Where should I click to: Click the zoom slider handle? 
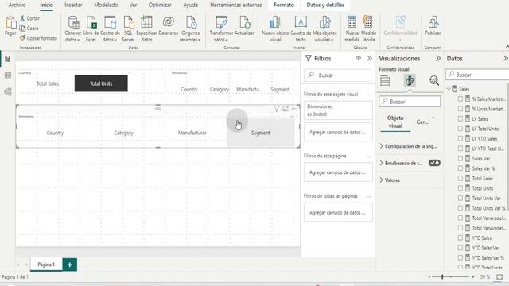(x=442, y=277)
